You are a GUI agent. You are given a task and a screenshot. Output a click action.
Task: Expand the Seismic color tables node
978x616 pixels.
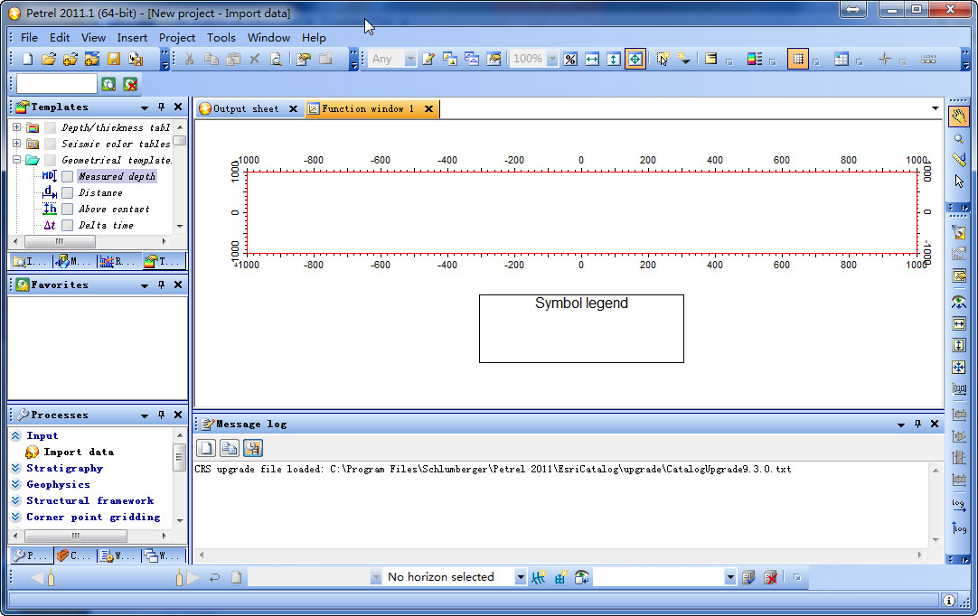pyautogui.click(x=17, y=144)
